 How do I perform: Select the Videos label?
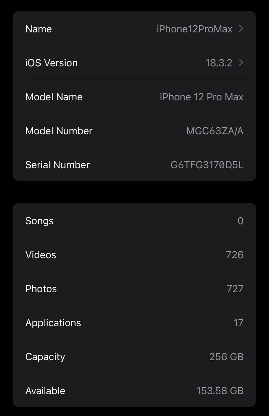tap(41, 255)
